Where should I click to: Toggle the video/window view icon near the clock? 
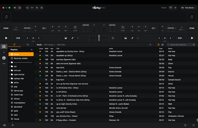[x=171, y=8]
